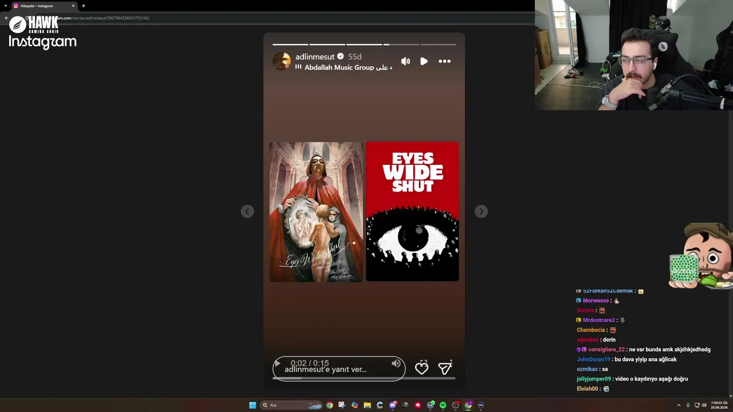Open Spotify from the taskbar
Image resolution: width=733 pixels, height=412 pixels.
point(443,405)
